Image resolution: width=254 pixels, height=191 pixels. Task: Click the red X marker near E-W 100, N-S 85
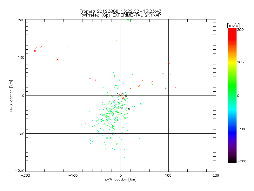[169, 63]
